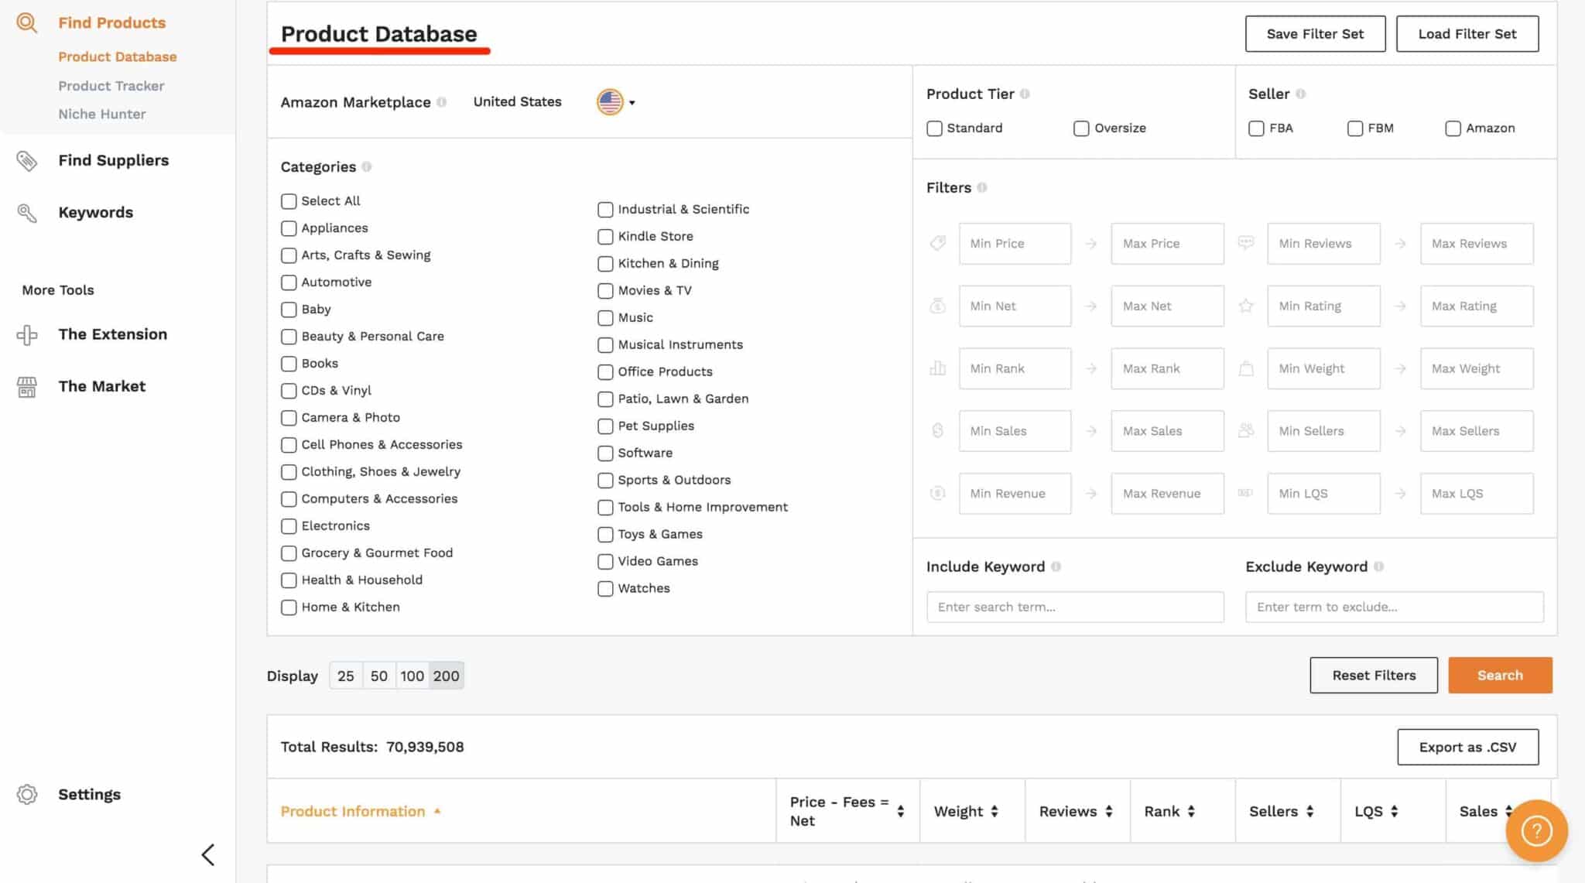1585x883 pixels.
Task: Click the reviews speech-bubble icon
Action: tap(1246, 244)
